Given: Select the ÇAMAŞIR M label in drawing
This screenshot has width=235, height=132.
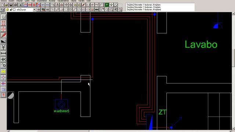Looking at the screenshot, I should click(x=61, y=111).
